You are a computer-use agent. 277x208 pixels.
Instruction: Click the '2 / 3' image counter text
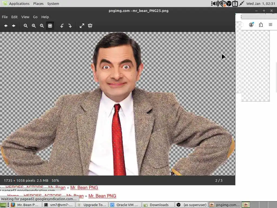point(219,181)
